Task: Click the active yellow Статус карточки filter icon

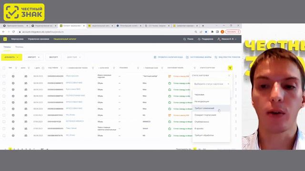Action: point(230,68)
